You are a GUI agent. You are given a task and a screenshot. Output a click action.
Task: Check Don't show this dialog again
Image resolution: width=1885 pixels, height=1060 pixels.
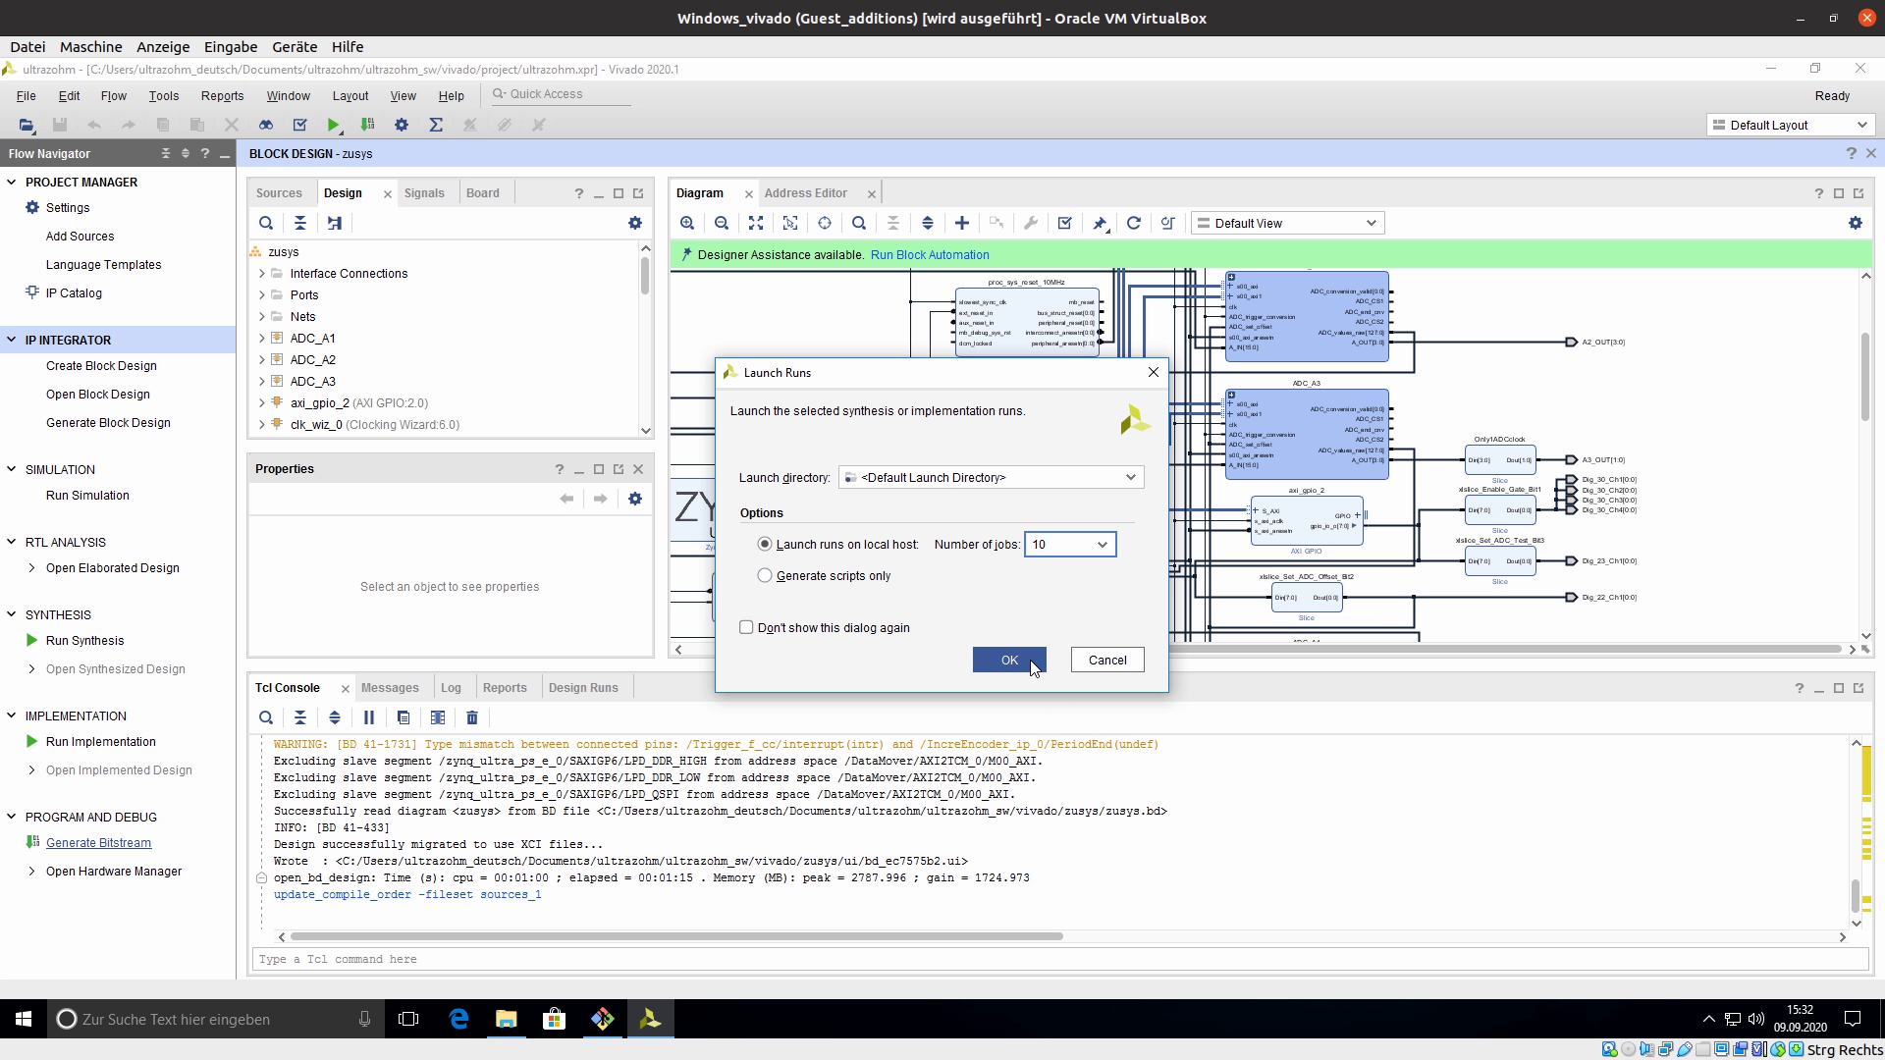point(746,627)
